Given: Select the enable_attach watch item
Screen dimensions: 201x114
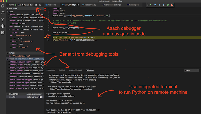Looking at the screenshot, I should coord(25,71).
